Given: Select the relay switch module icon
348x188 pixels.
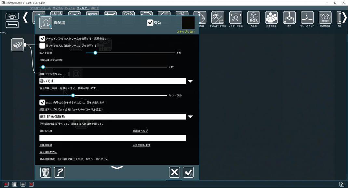Looking at the screenshot, I should [x=307, y=18].
